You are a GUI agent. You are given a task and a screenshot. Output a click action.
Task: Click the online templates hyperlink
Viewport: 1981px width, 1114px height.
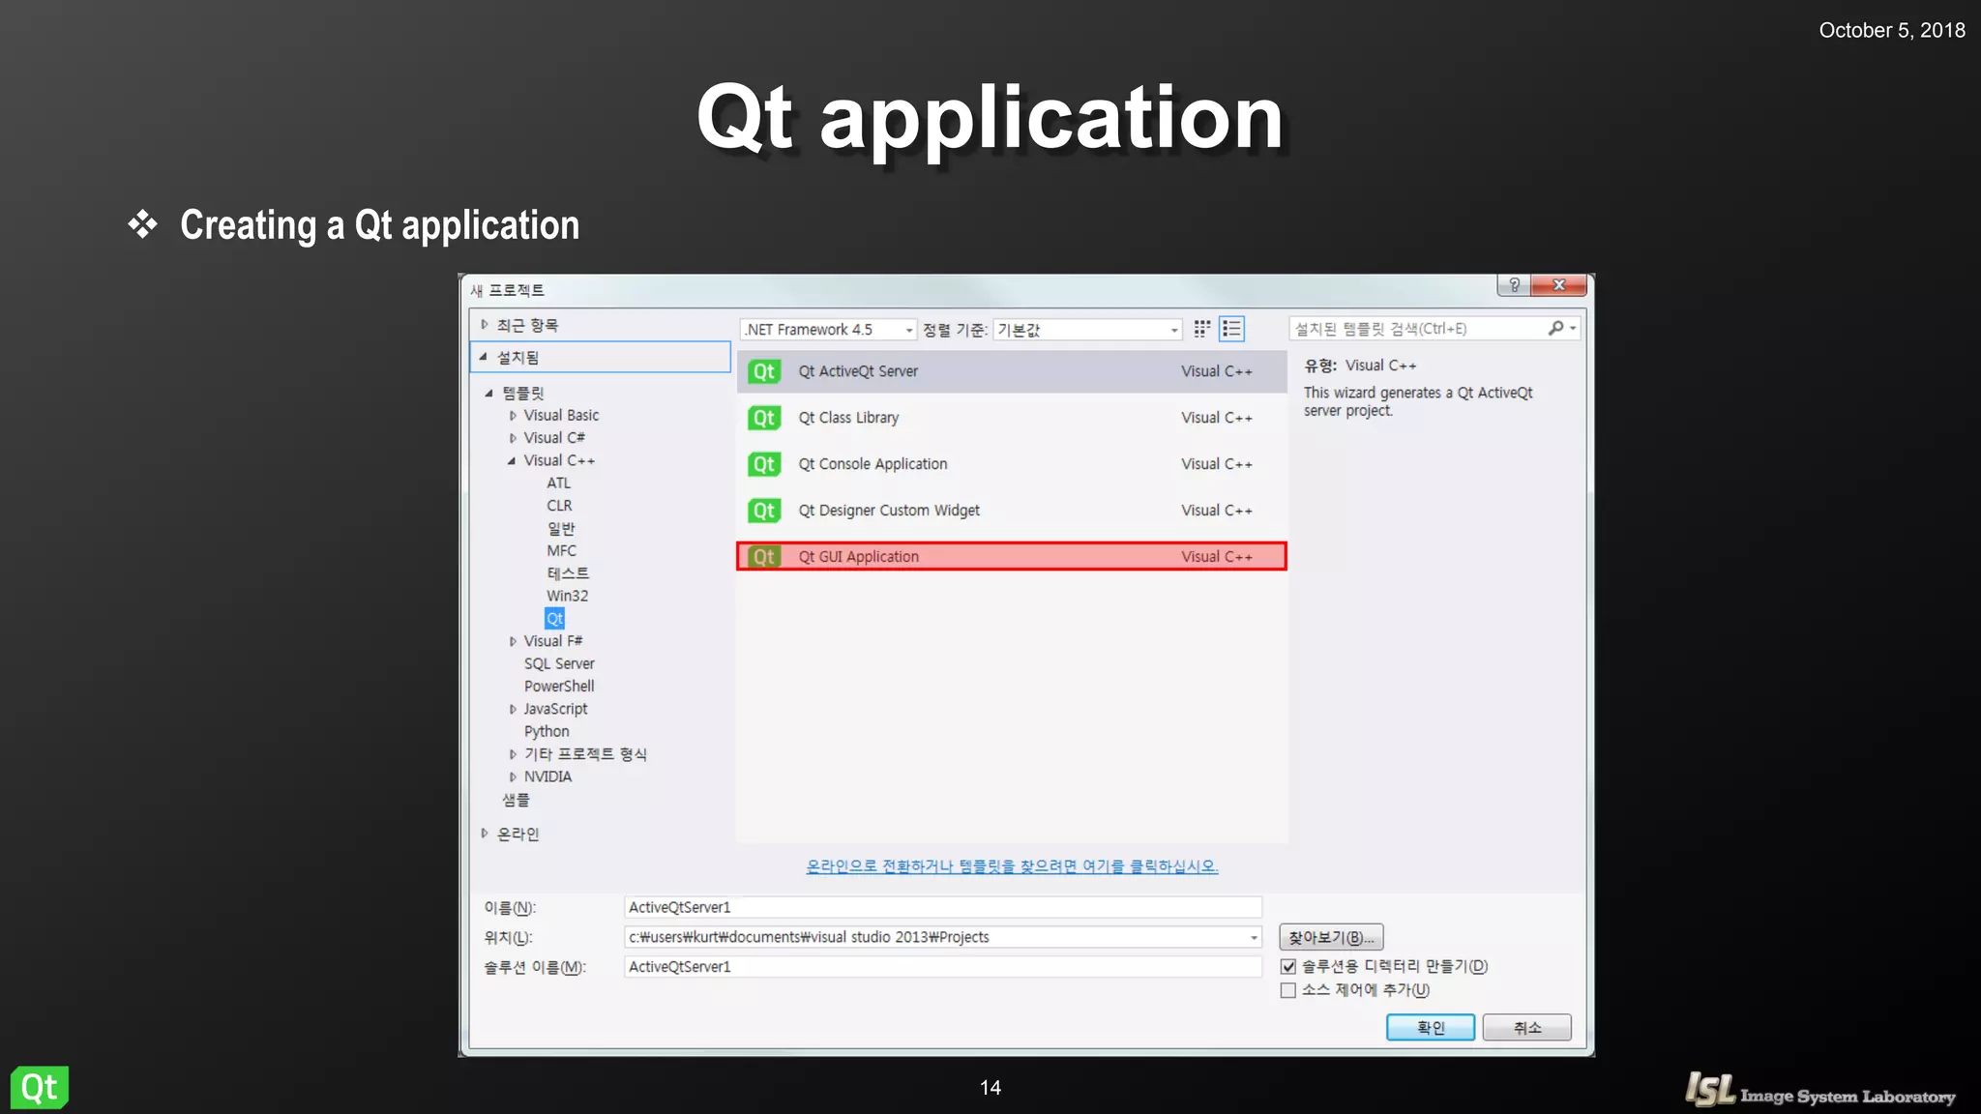click(x=1012, y=866)
